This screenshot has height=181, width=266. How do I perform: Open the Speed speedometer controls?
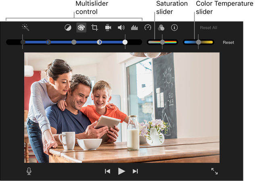[148, 27]
